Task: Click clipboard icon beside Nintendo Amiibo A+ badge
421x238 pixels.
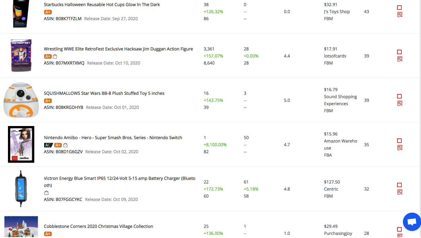Action: point(65,145)
